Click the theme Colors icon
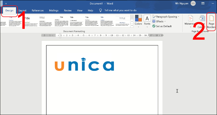 138,18
